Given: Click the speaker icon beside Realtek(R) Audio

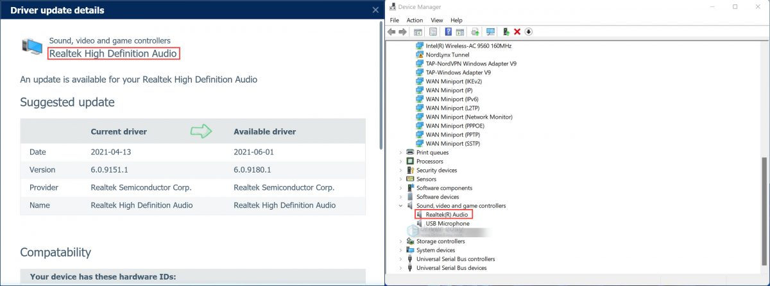Looking at the screenshot, I should [420, 214].
